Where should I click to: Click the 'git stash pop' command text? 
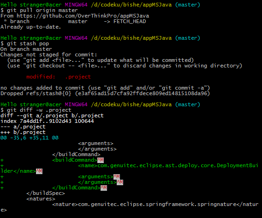(x=28, y=44)
